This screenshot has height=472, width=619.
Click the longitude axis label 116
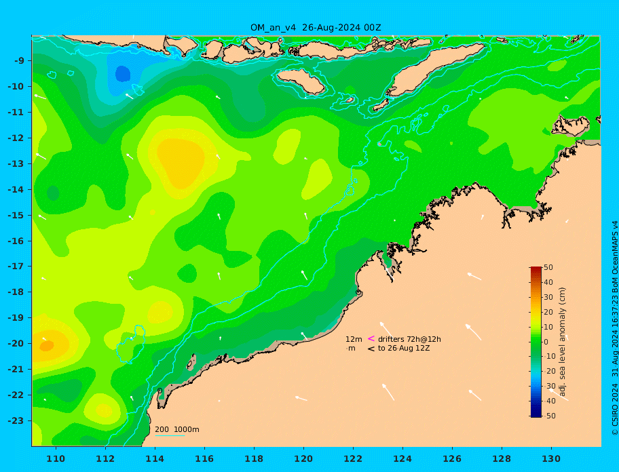[204, 459]
